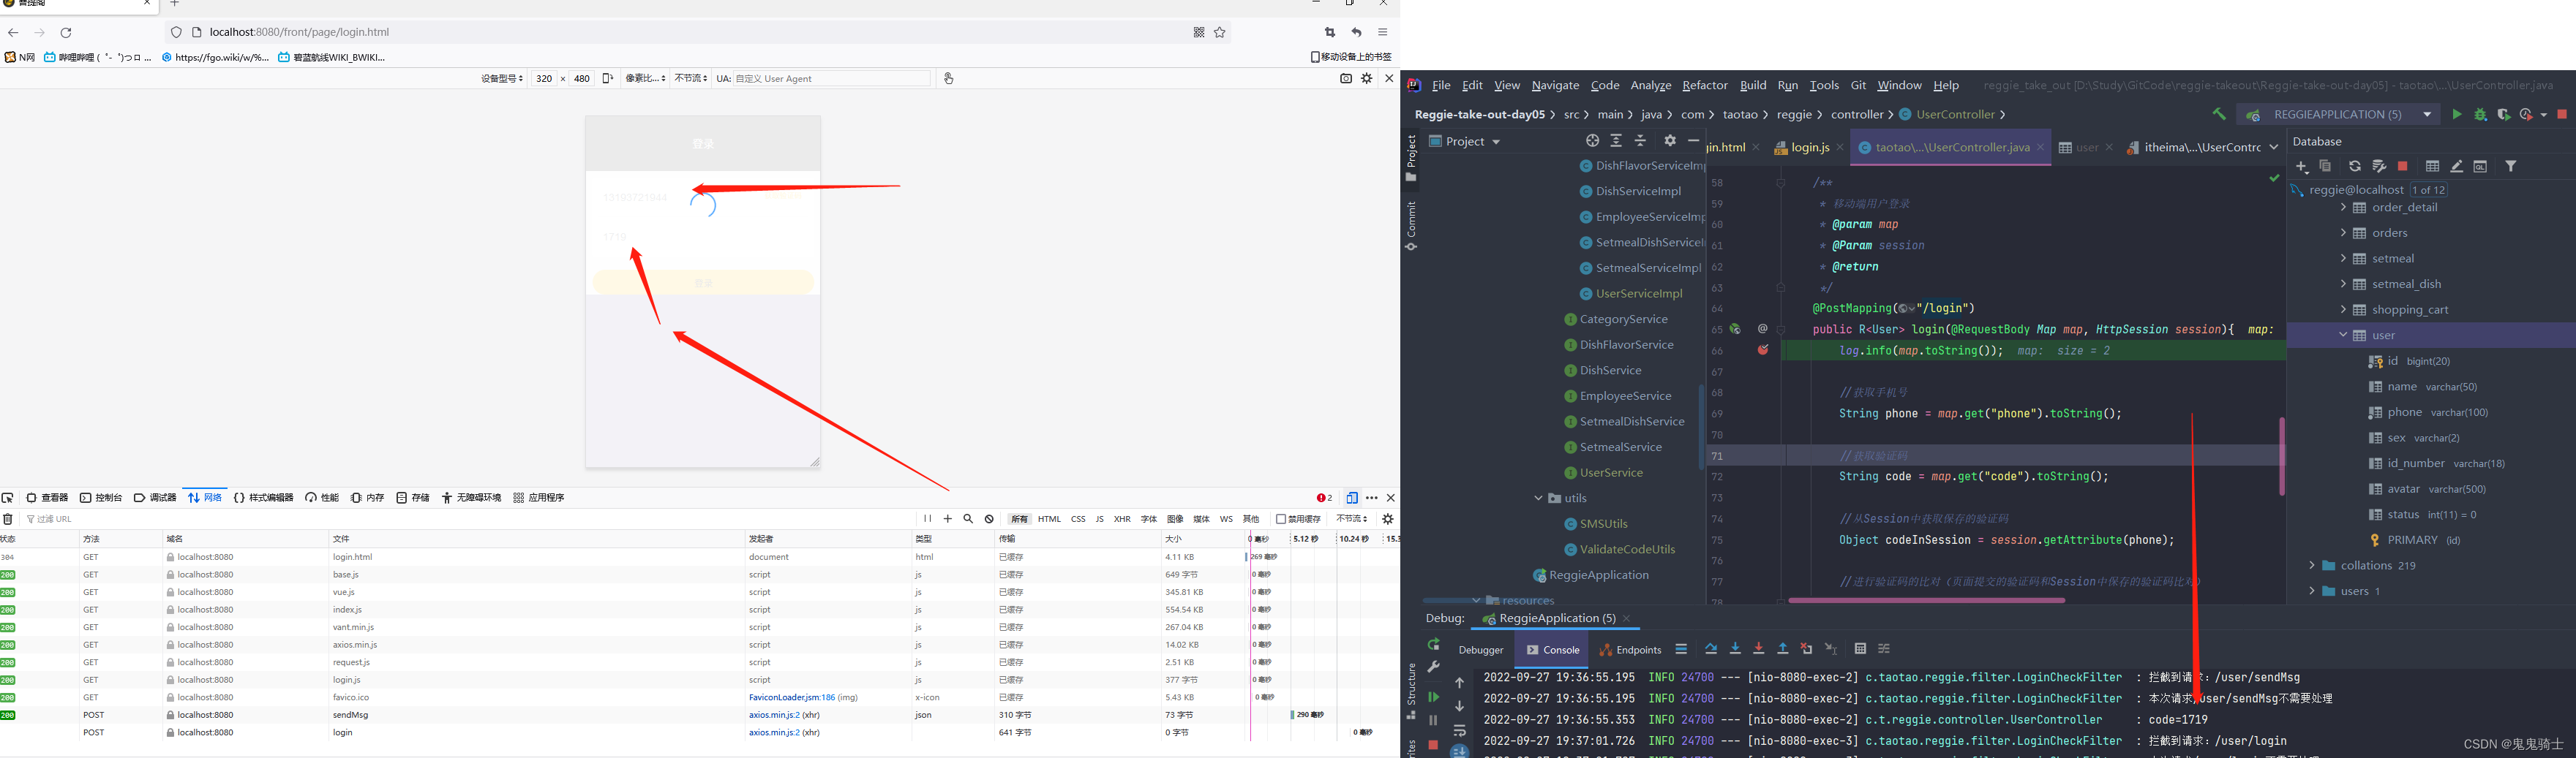Open the network throttling 不节流 dropdown
Image resolution: width=2576 pixels, height=758 pixels.
(x=1352, y=519)
